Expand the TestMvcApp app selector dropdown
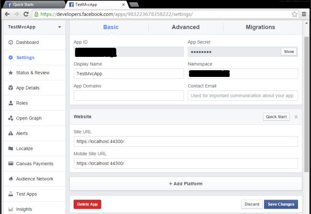 click(59, 27)
